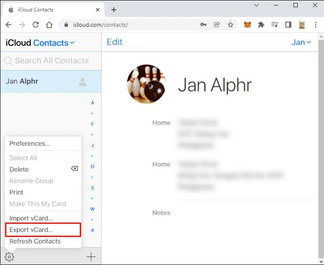The height and width of the screenshot is (265, 324).
Task: Open the cat profile avatar
Action: pos(302,25)
